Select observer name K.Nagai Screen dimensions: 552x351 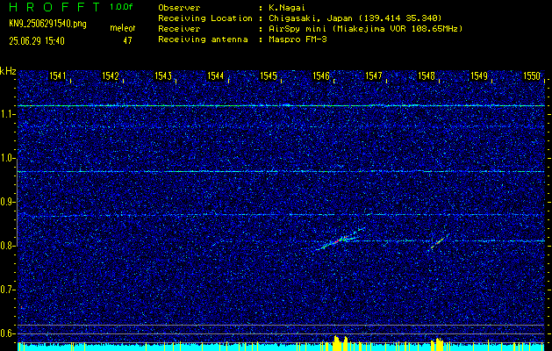coord(285,8)
